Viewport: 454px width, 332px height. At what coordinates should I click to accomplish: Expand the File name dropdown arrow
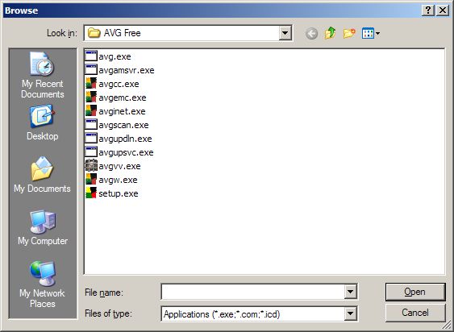(x=350, y=292)
